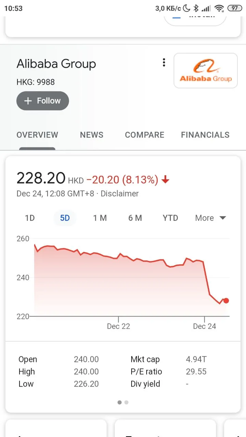Follow the Alibaba Group stock
This screenshot has width=246, height=437.
click(43, 101)
